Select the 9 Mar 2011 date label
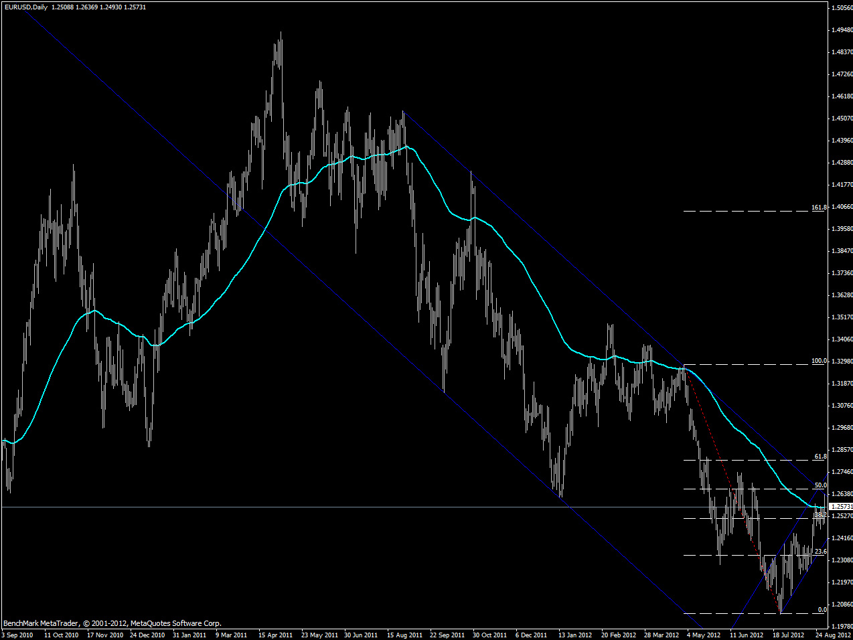Image resolution: width=853 pixels, height=640 pixels. tap(232, 635)
